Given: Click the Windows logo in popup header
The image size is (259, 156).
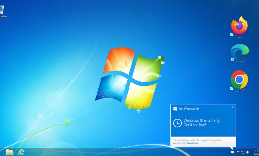Looking at the screenshot, I should (x=175, y=109).
